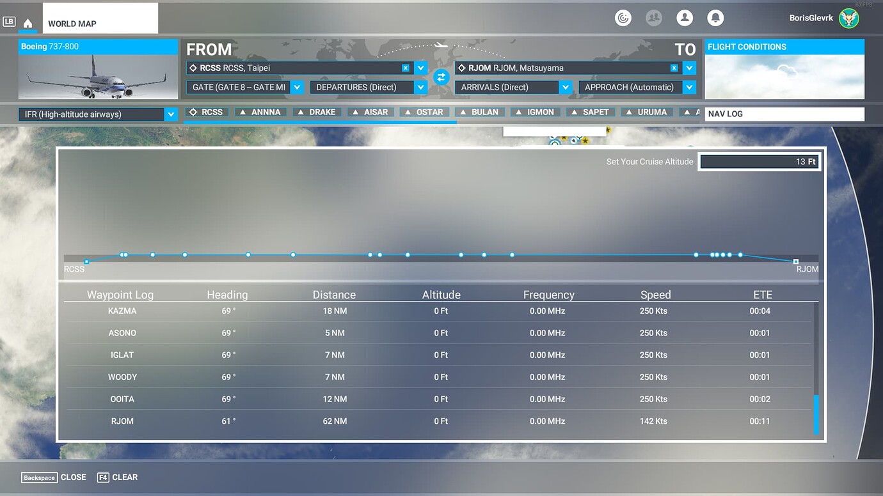Image resolution: width=883 pixels, height=496 pixels.
Task: Clear the RCSS airport with its X button
Action: click(x=404, y=67)
